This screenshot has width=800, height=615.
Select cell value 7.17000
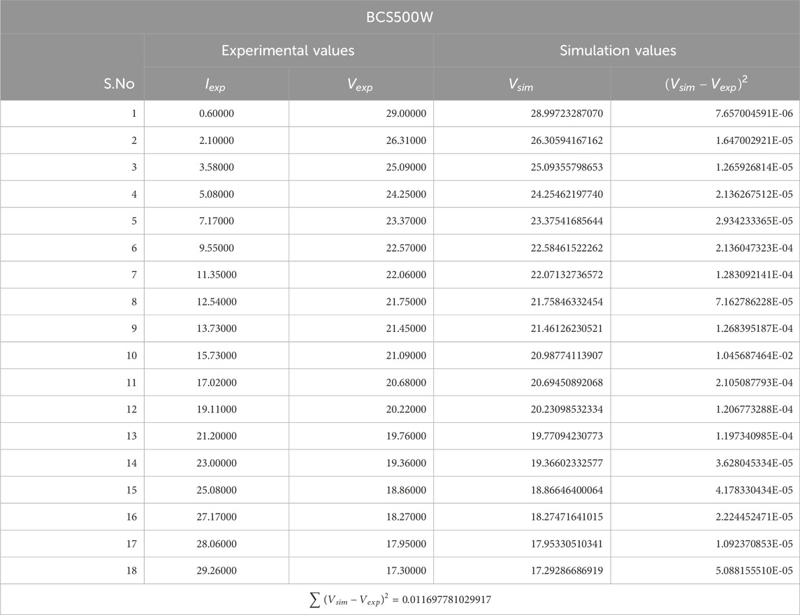pos(217,221)
